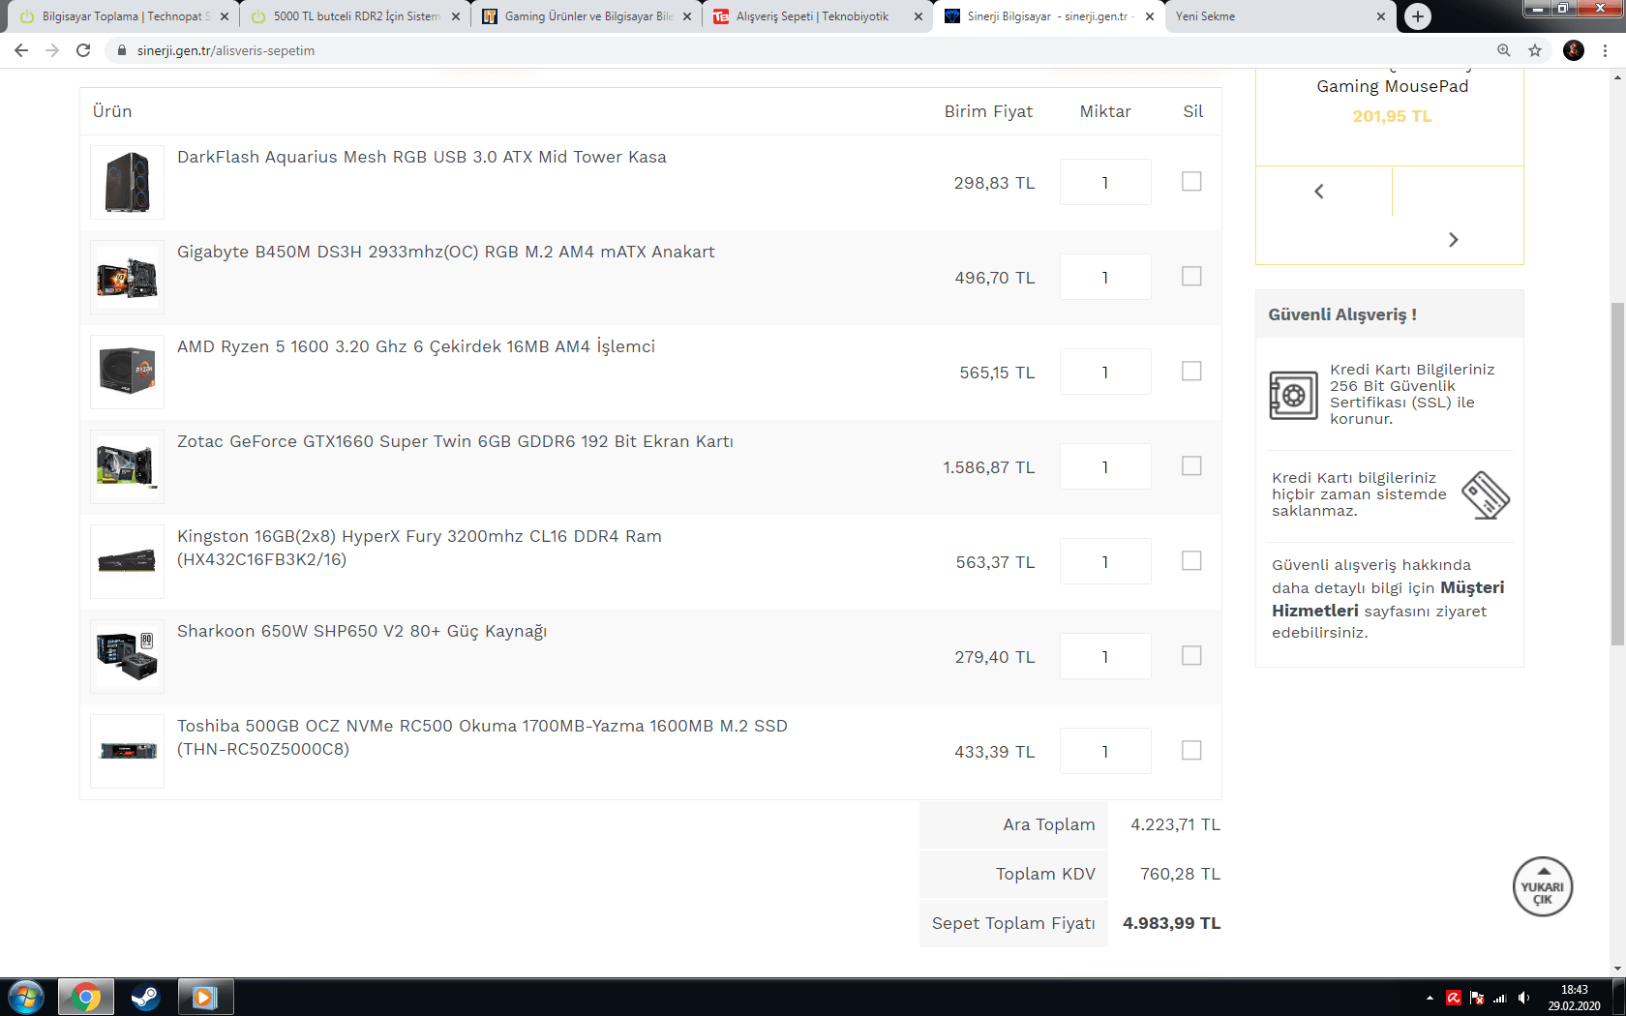The height and width of the screenshot is (1016, 1626).
Task: Open the media player taskbar icon
Action: tap(204, 997)
